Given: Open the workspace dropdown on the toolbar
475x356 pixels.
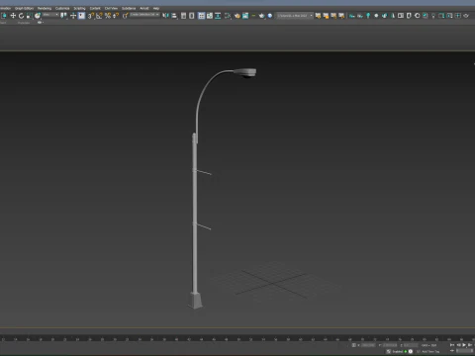Looking at the screenshot, I should click(294, 16).
